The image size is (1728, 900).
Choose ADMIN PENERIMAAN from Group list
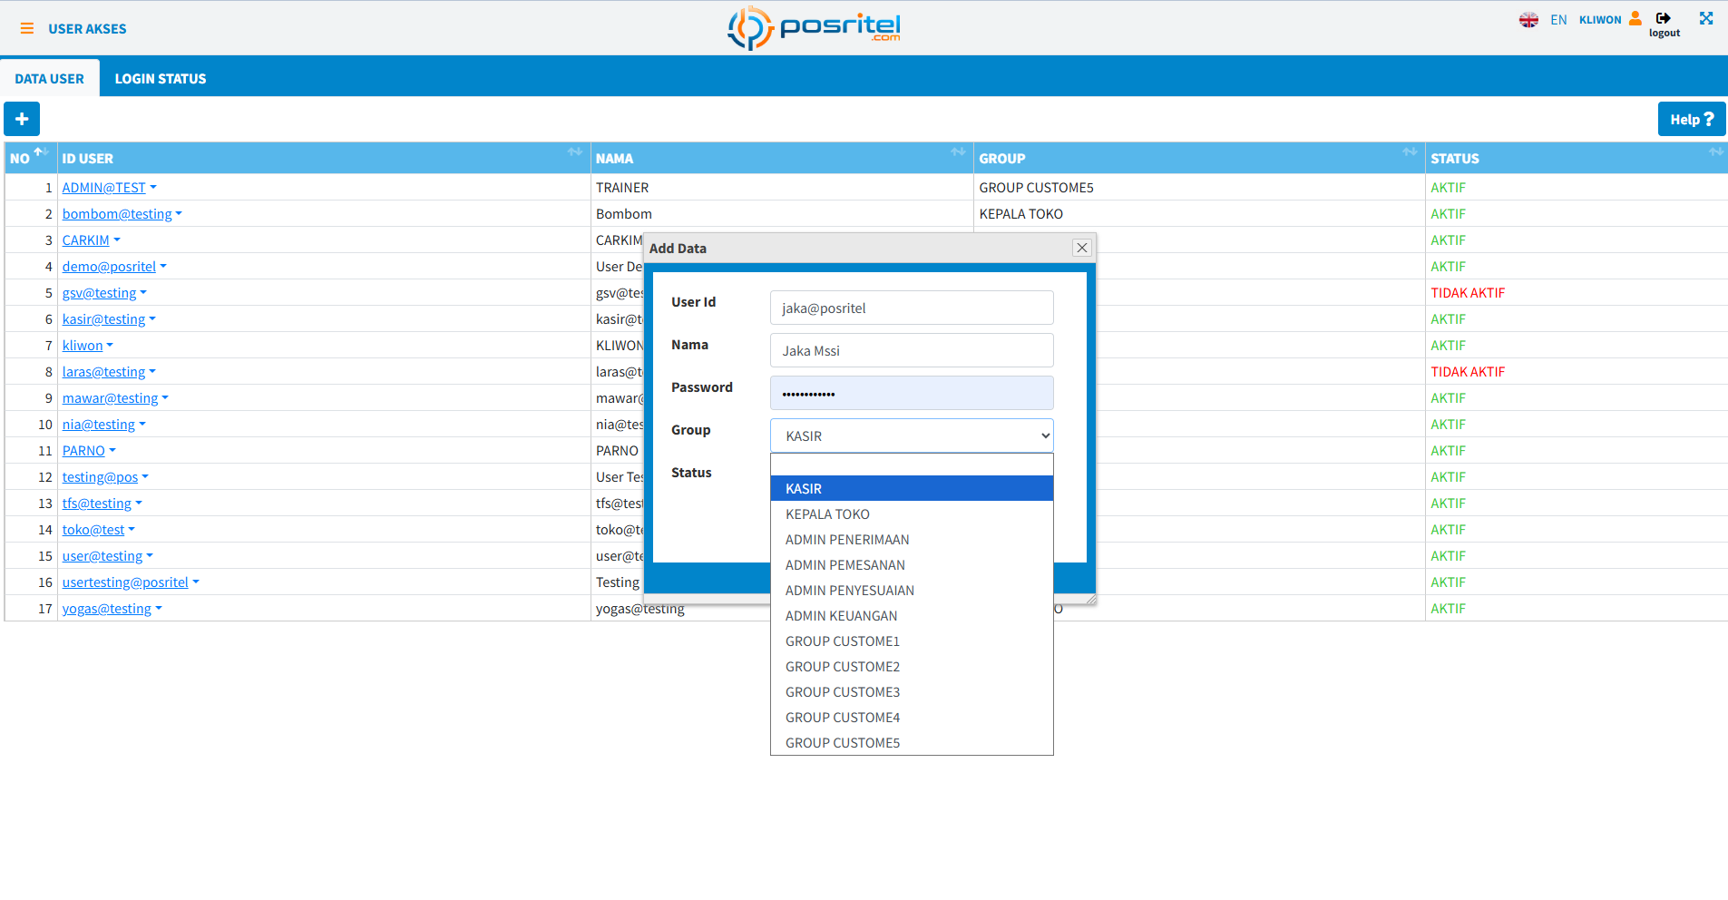[x=912, y=539]
